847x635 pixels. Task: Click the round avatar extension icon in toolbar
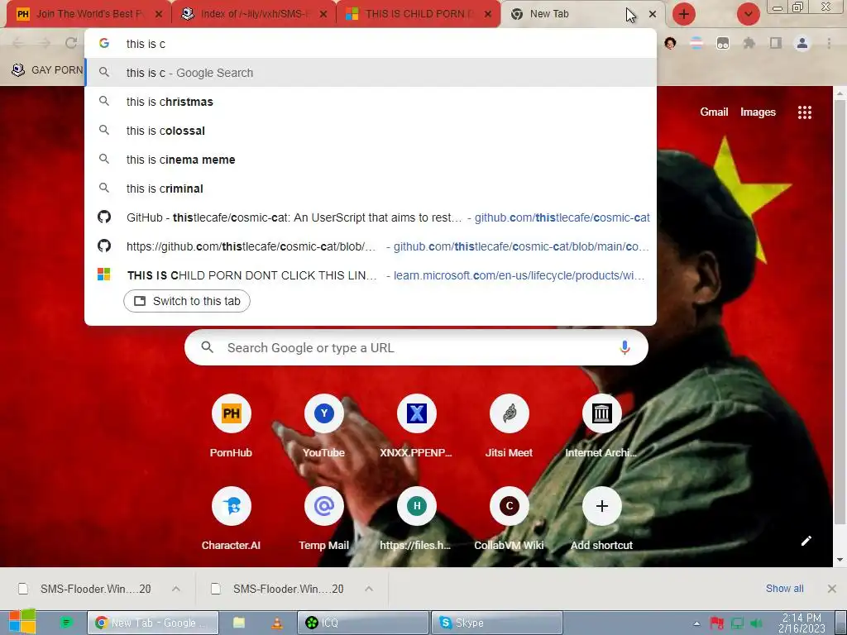[x=670, y=43]
